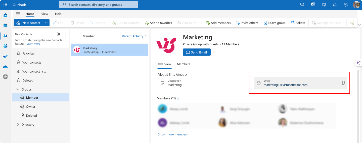Click the greyed-out ribbon icon after Manage contacts
Screen dimensions: 362x143
[352, 23]
